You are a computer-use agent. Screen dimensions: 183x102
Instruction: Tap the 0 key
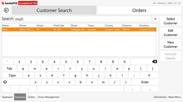click(x=125, y=62)
